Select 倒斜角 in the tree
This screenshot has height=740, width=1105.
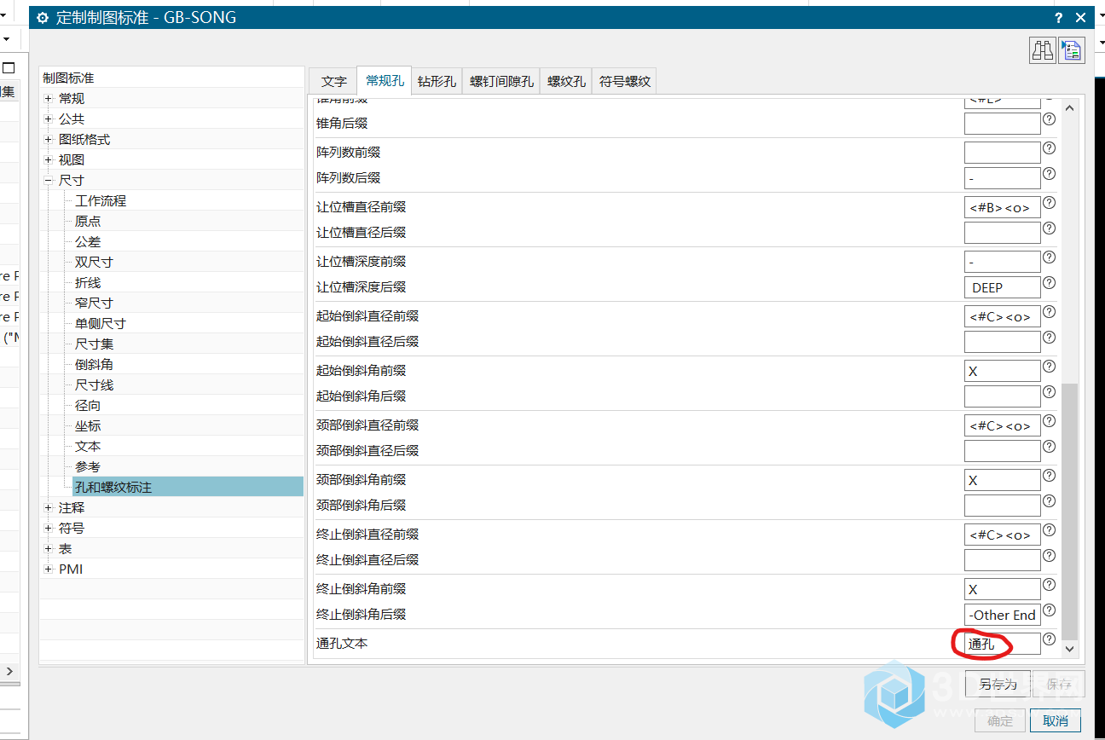(x=94, y=365)
